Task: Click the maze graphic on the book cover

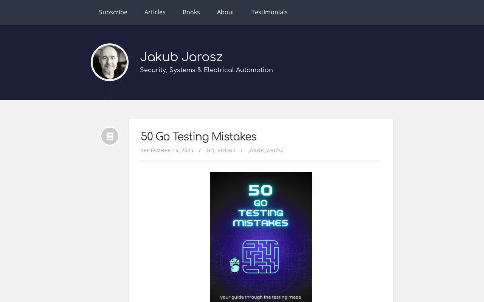Action: coord(261,257)
